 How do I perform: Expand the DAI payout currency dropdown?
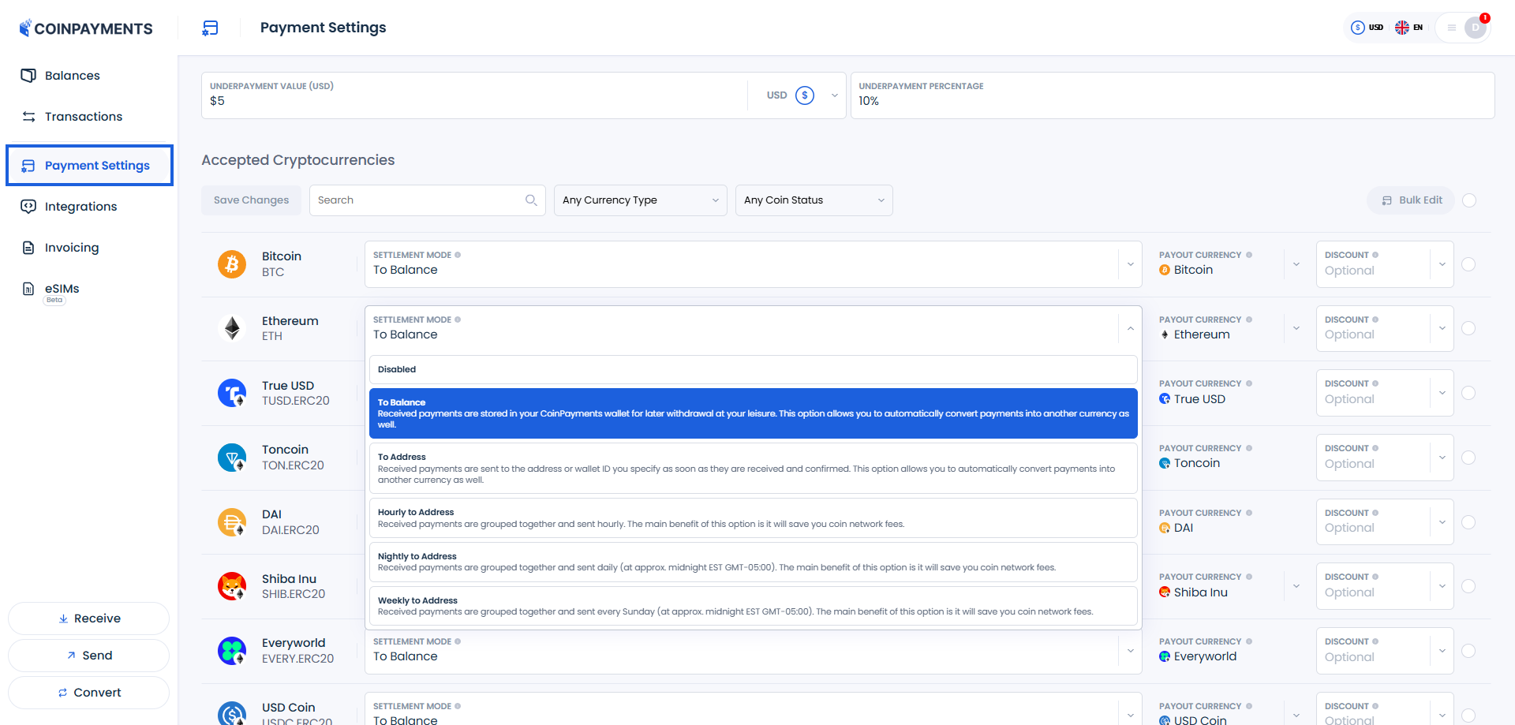(x=1296, y=521)
